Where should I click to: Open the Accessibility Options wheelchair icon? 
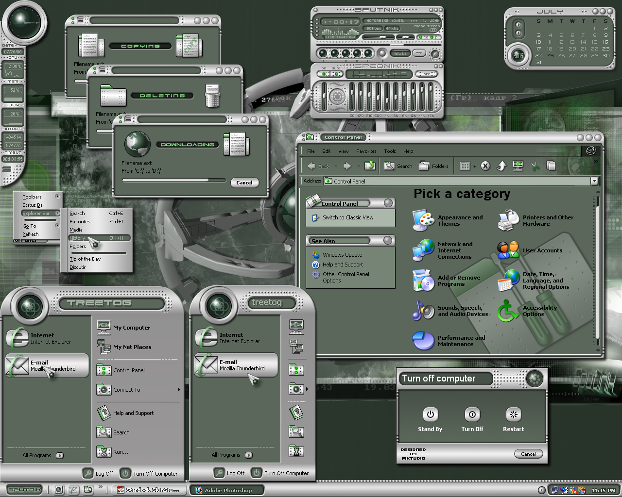pyautogui.click(x=508, y=311)
